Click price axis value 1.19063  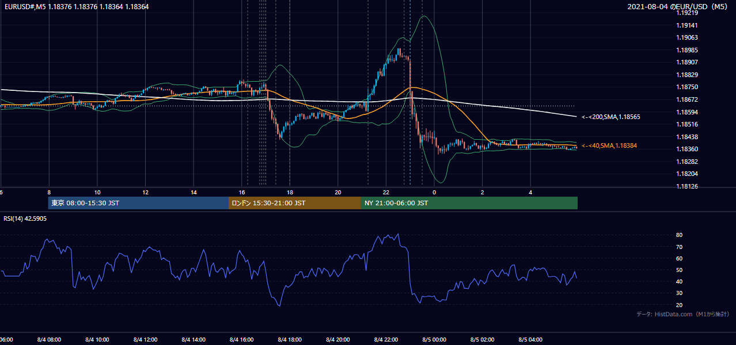point(686,37)
